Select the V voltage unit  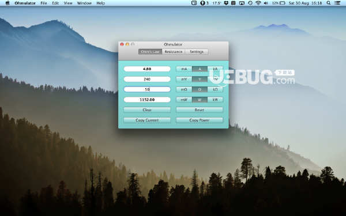200,79
